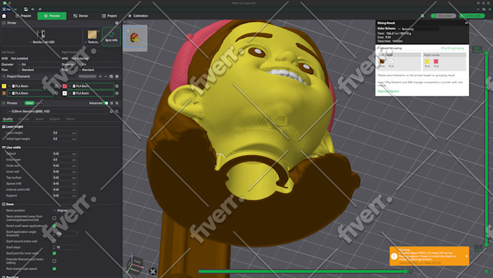Screen dimensions: 493x278
Task: Switch to the Project tab
Action: coord(109,16)
